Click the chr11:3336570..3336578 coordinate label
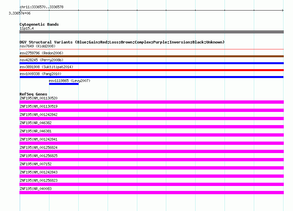Image resolution: width=293 pixels, height=211 pixels. 41,7
